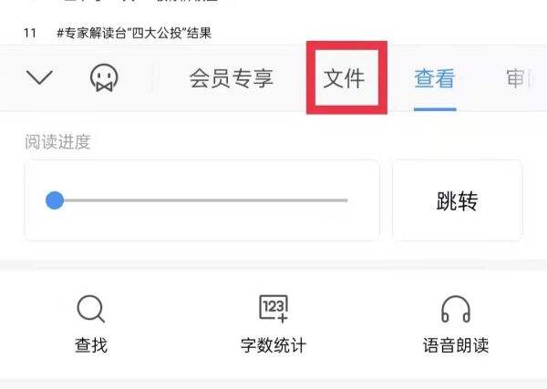
Task: Switch to the partially visible 审阅 tab
Action: click(x=519, y=78)
